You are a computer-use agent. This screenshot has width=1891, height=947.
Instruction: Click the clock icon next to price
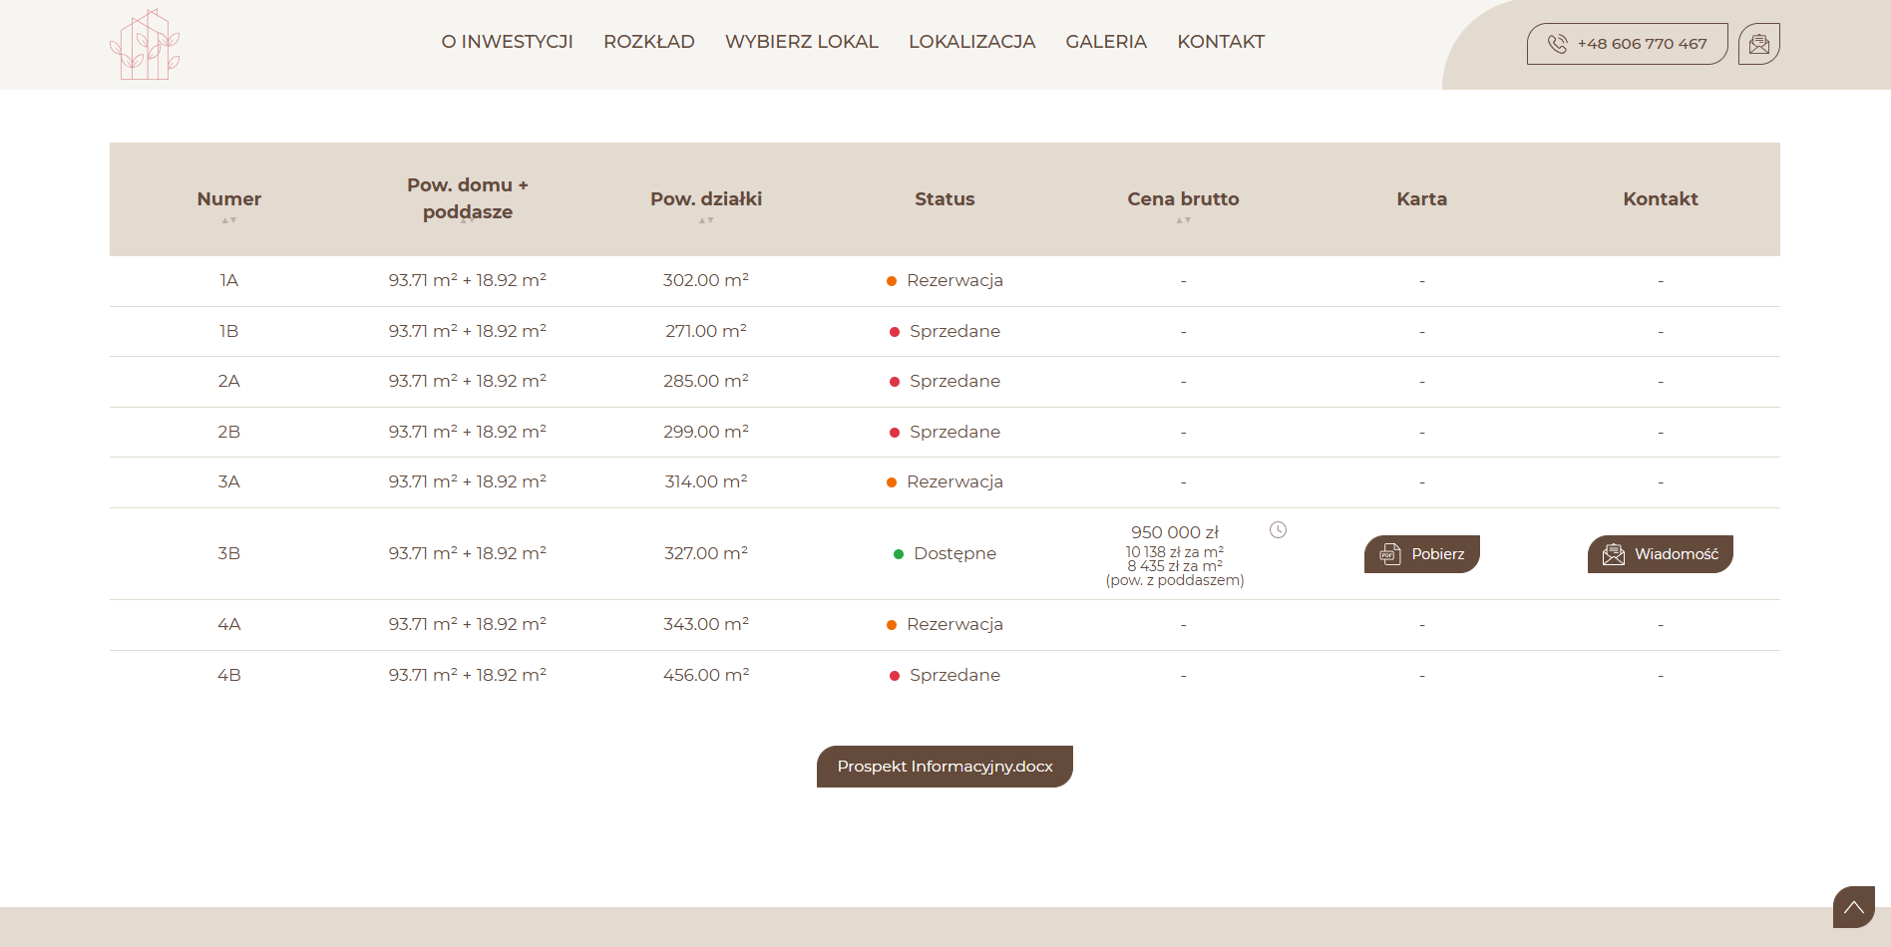pyautogui.click(x=1278, y=530)
